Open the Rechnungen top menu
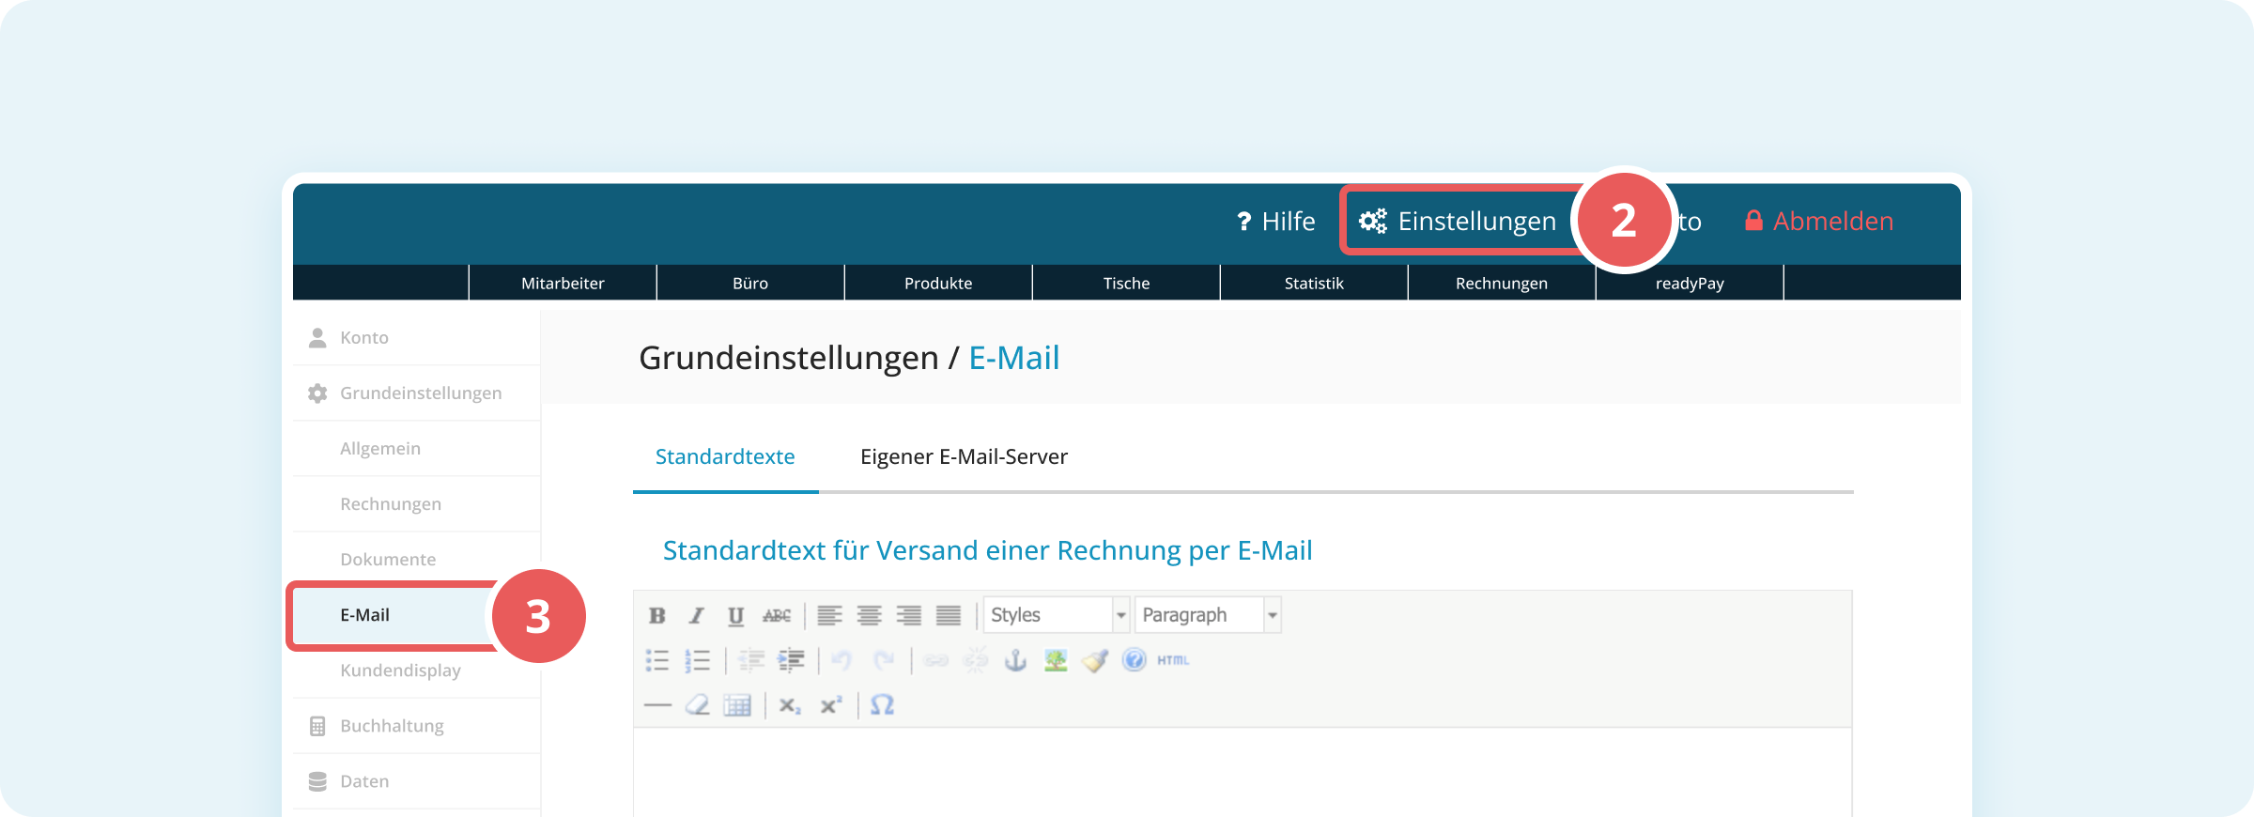2254x817 pixels. click(1502, 284)
